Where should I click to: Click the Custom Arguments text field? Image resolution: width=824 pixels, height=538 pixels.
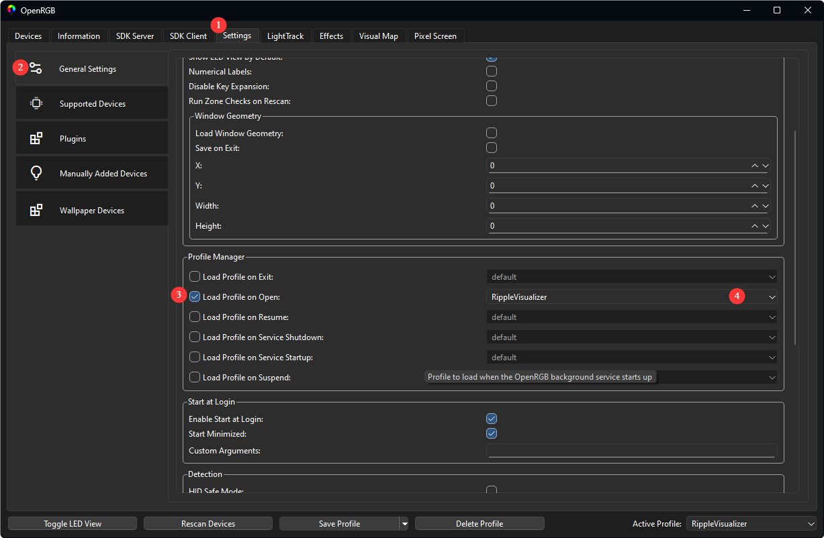pos(632,450)
